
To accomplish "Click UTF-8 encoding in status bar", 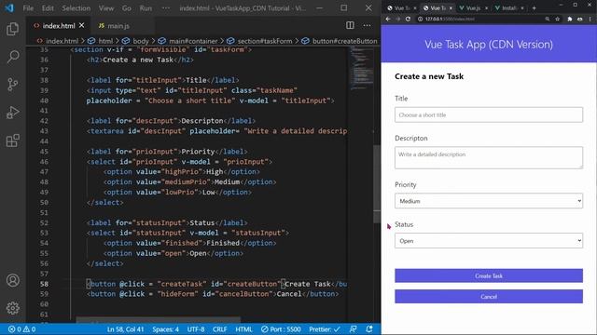I will point(196,329).
